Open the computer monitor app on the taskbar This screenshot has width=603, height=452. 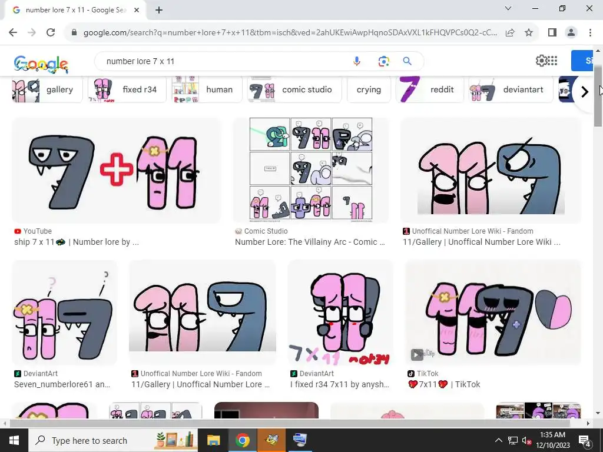tap(300, 440)
